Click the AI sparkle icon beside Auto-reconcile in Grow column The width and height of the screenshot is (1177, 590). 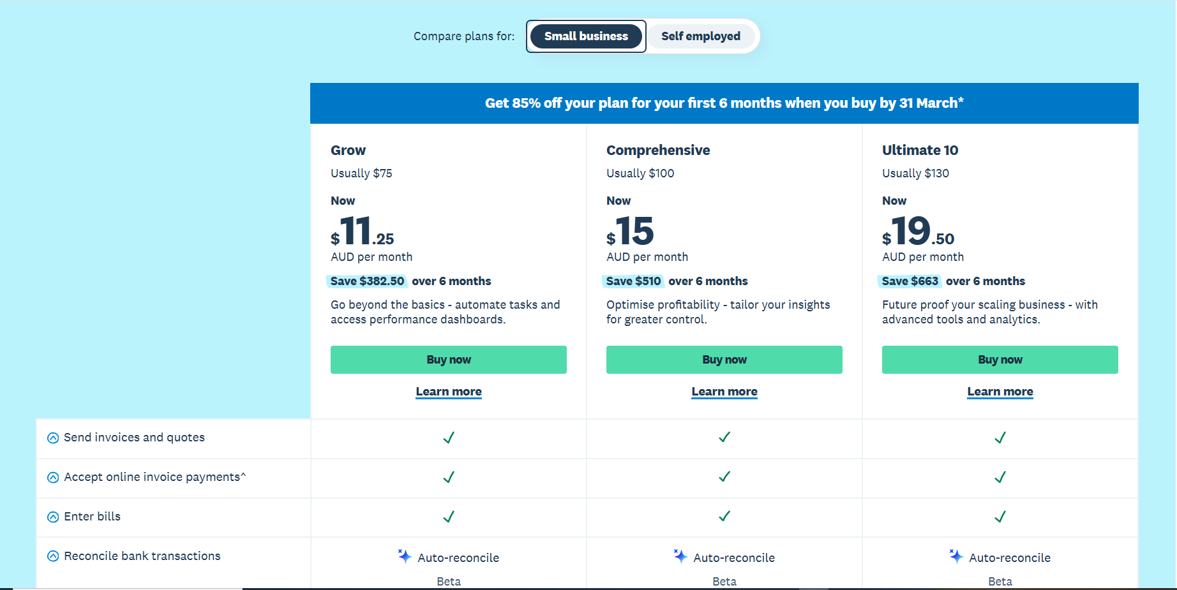pyautogui.click(x=404, y=556)
